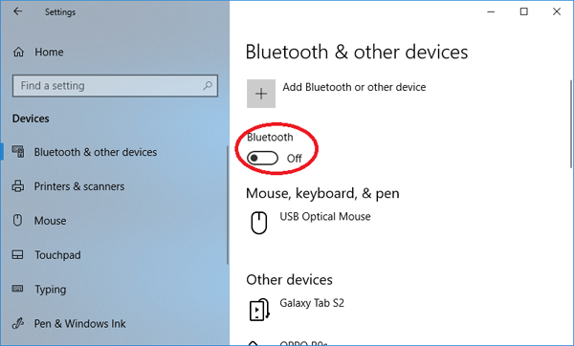Click the plus icon to add a device

tap(261, 94)
